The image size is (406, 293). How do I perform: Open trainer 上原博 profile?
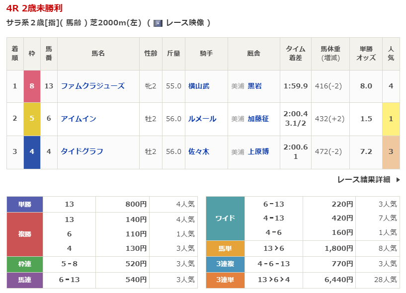(258, 151)
